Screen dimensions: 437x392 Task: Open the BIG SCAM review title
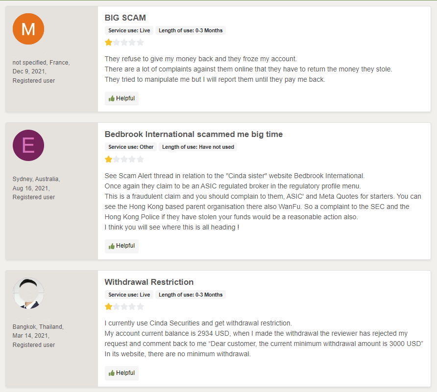(x=125, y=18)
